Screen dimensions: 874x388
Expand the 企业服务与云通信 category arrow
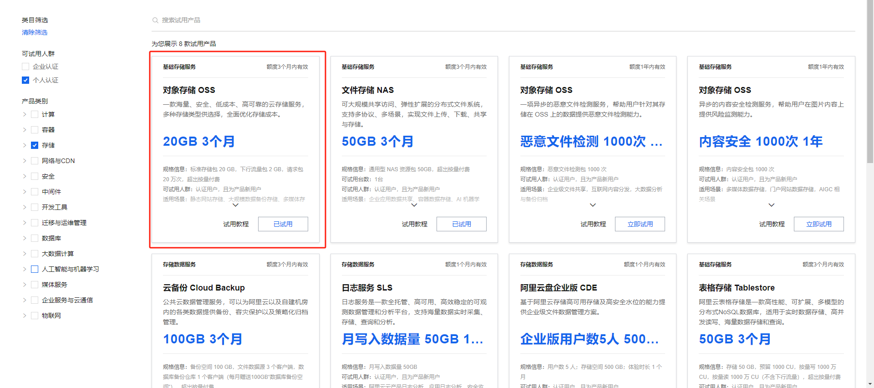25,300
